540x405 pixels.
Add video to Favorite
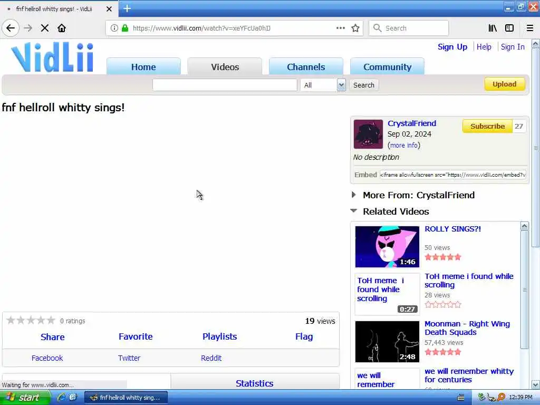pos(136,336)
